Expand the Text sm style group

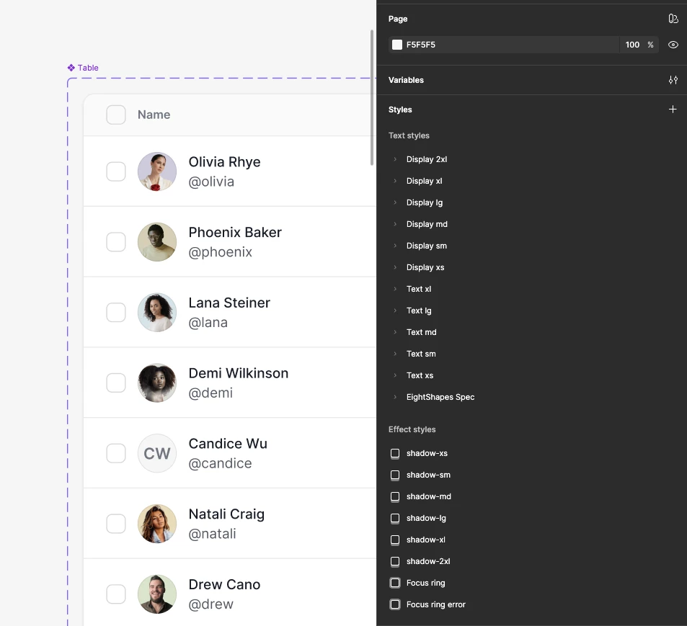point(395,354)
